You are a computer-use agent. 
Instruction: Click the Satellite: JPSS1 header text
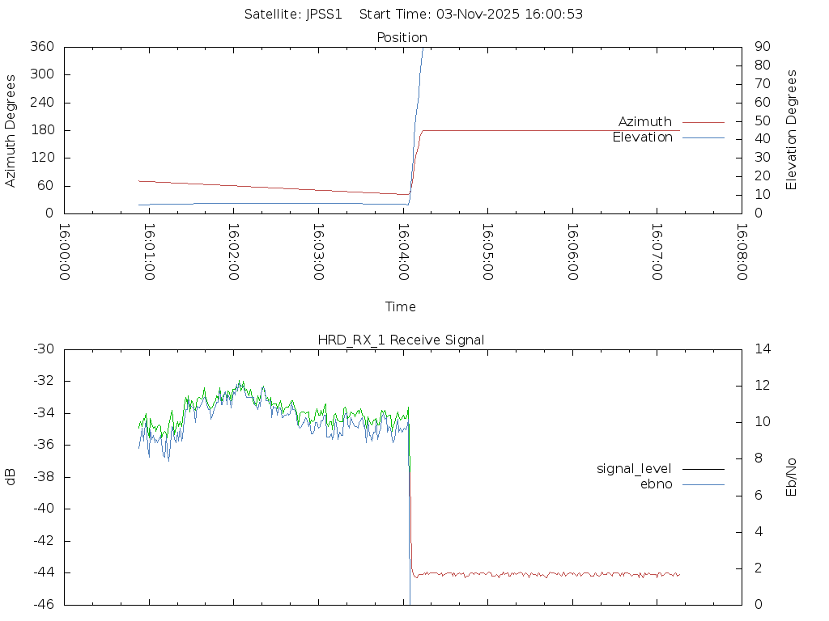[293, 14]
